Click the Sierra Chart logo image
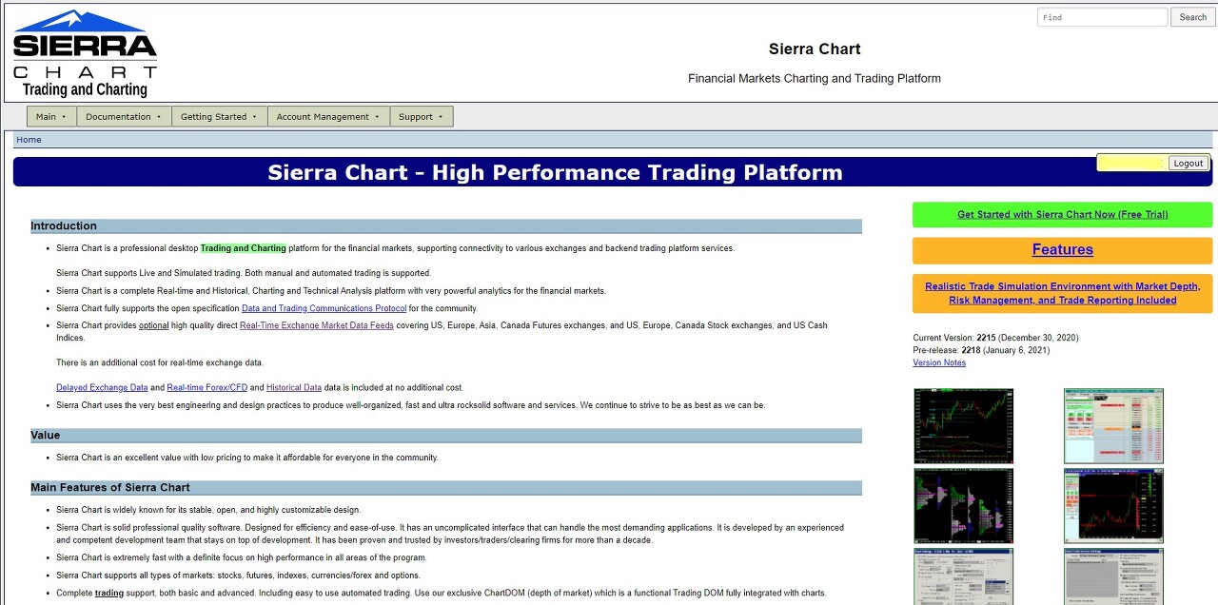Image resolution: width=1218 pixels, height=605 pixels. click(x=85, y=53)
